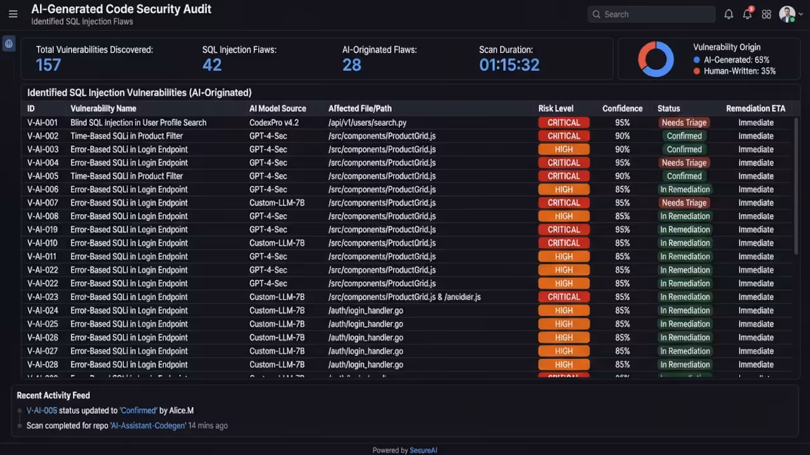This screenshot has height=455, width=810.
Task: Click 'Blind SQL Injection in User Profile Search'
Action: pos(138,123)
